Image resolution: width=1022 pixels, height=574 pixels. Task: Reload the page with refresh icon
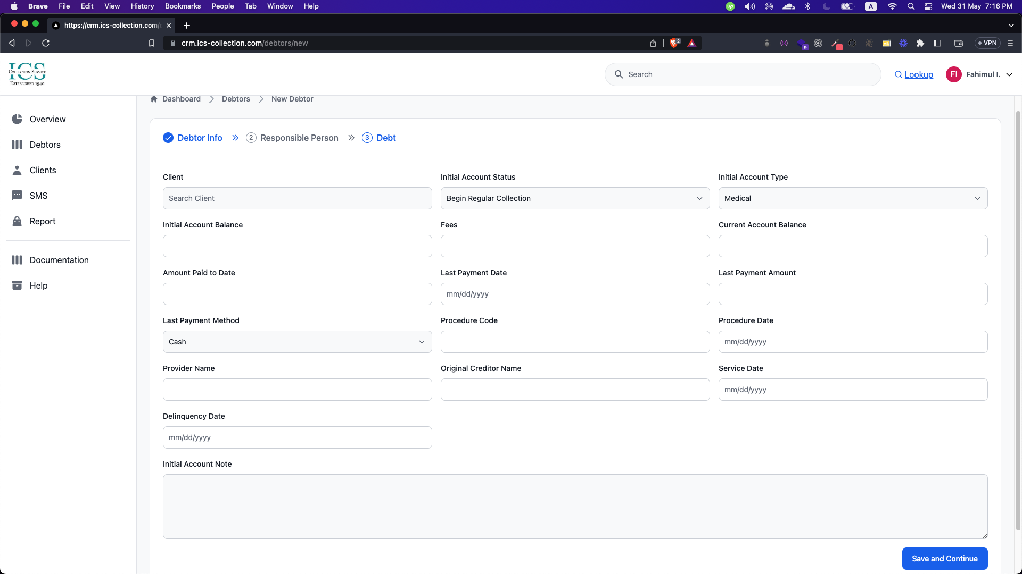pos(46,43)
